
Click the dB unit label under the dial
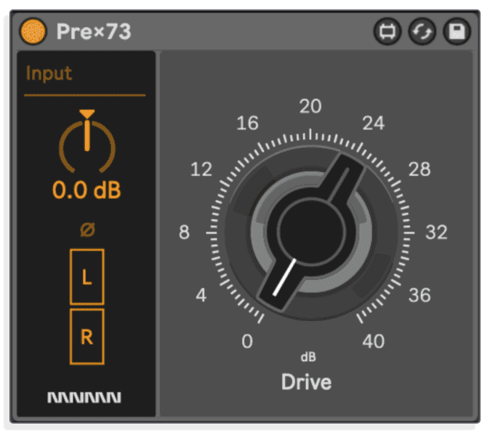[308, 357]
